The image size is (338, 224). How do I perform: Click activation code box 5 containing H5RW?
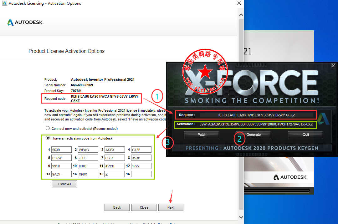click(x=61, y=158)
